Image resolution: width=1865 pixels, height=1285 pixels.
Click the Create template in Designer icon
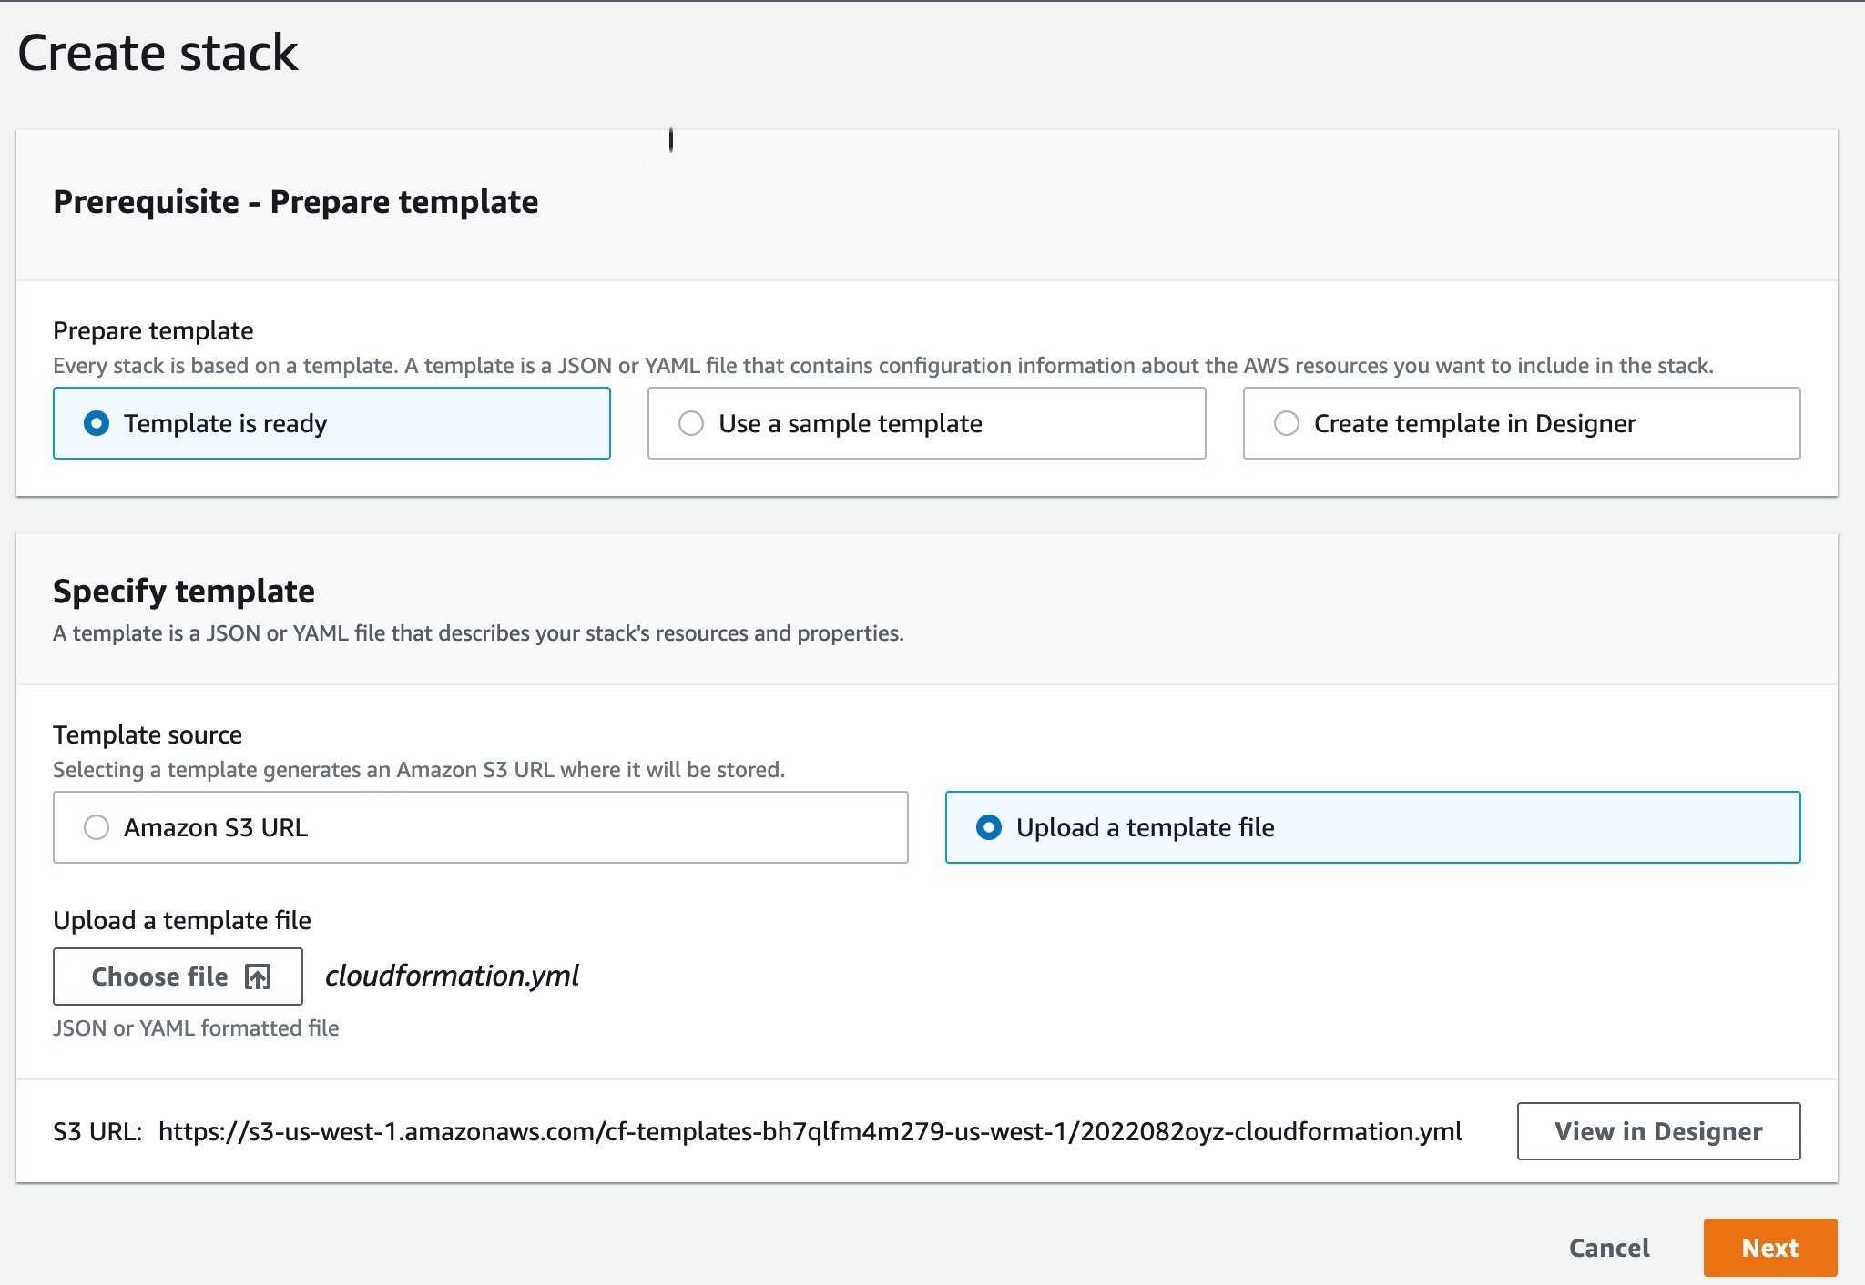1286,422
